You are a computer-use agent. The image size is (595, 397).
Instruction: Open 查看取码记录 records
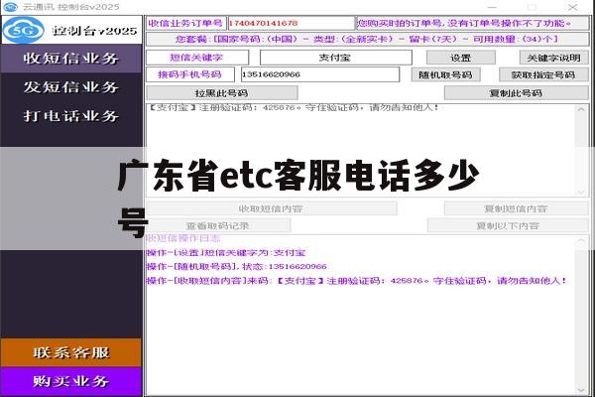coord(218,225)
